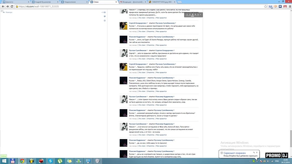The image size is (292, 164).
Task: Open the Андрей Бушенев browser tab
Action: click(44, 2)
